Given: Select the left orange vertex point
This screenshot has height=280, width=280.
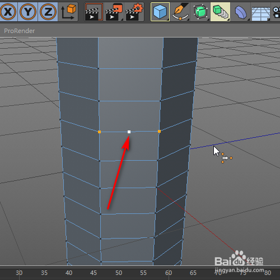Looking at the screenshot, I should coord(99,132).
